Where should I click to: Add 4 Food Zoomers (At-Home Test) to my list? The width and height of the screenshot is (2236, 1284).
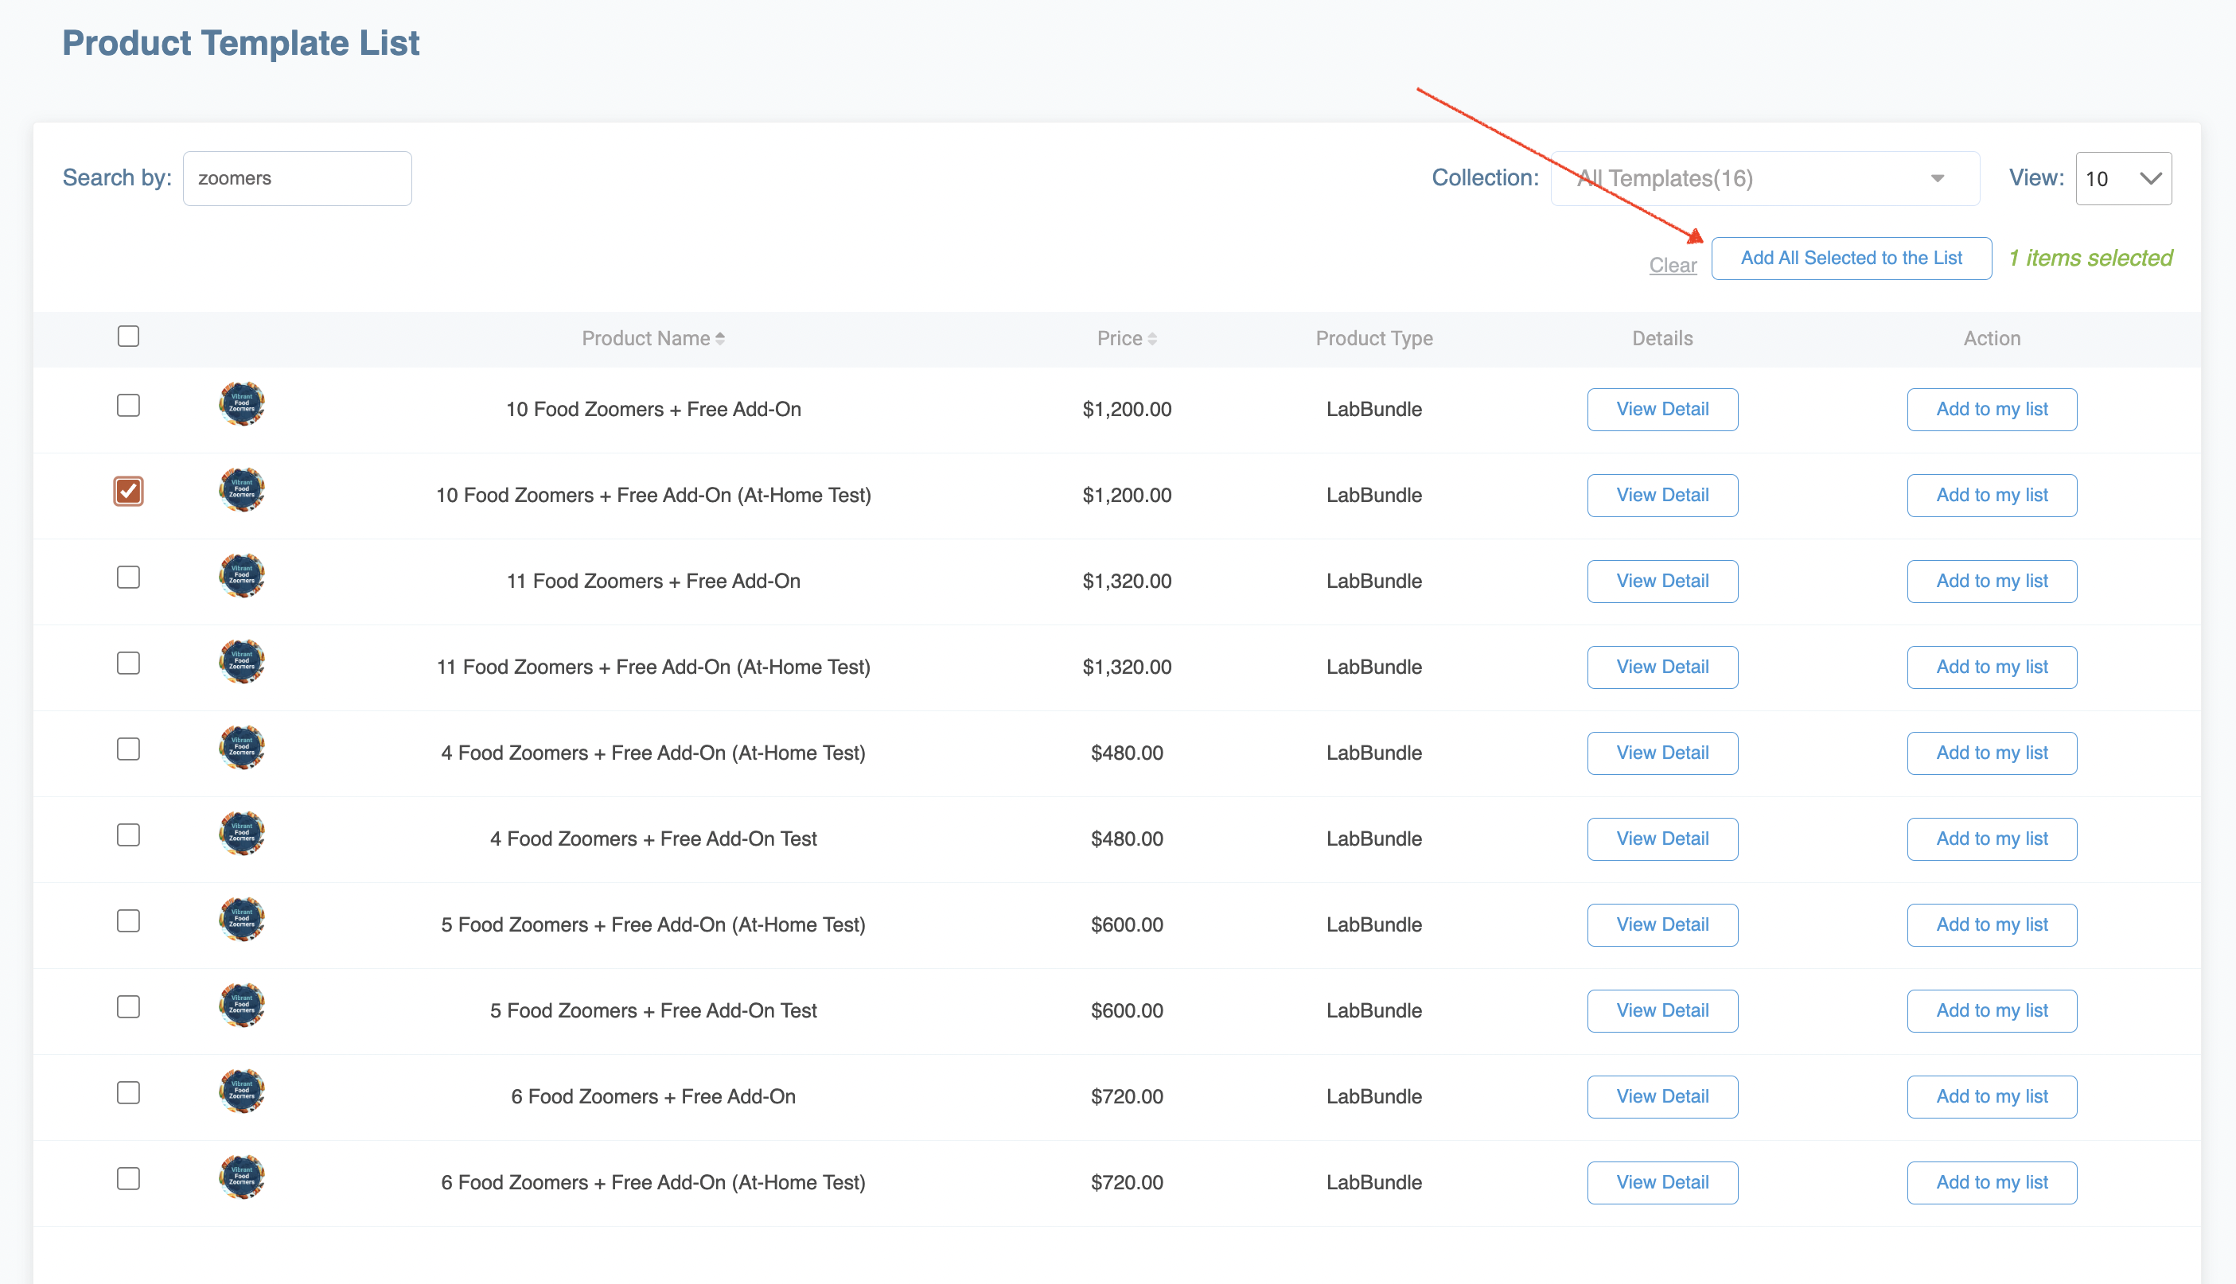(1992, 753)
